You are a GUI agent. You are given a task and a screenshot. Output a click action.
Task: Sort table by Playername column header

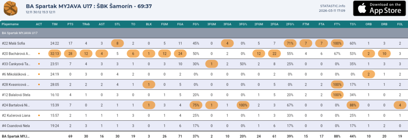pyautogui.click(x=10, y=24)
